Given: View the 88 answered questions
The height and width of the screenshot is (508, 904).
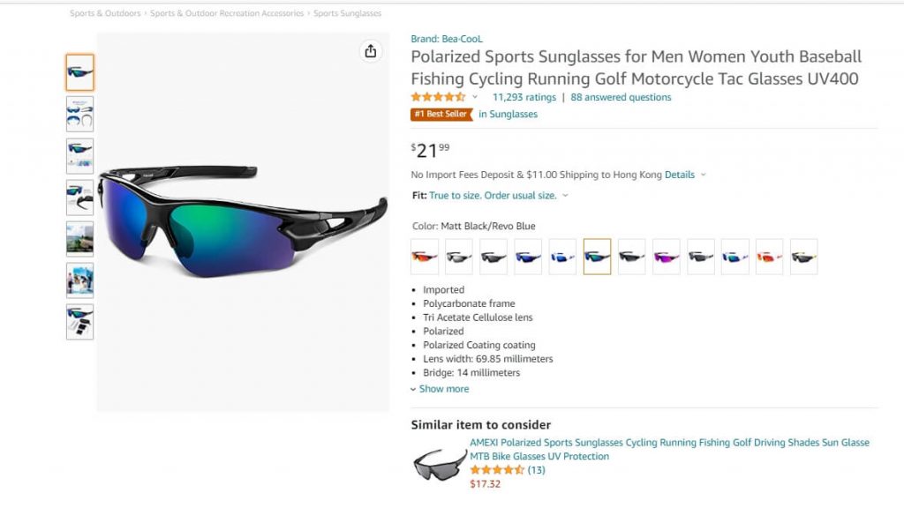Looking at the screenshot, I should point(621,97).
